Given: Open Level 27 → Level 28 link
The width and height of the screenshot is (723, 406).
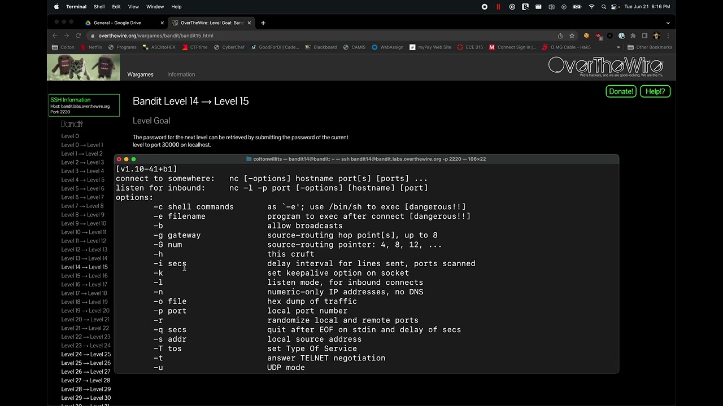Looking at the screenshot, I should click(86, 381).
